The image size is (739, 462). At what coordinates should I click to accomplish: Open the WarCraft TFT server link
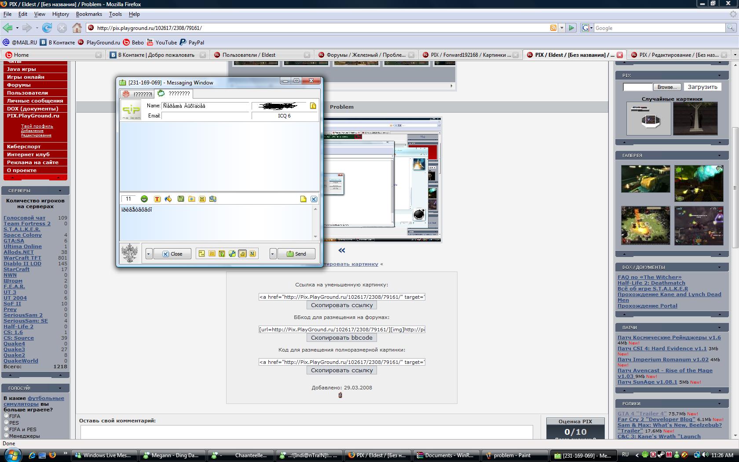(22, 258)
